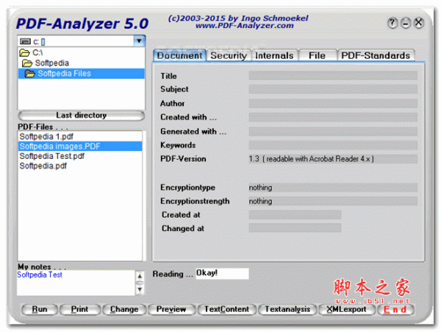The height and width of the screenshot is (332, 441).
Task: Click the Last directory button
Action: pos(82,116)
